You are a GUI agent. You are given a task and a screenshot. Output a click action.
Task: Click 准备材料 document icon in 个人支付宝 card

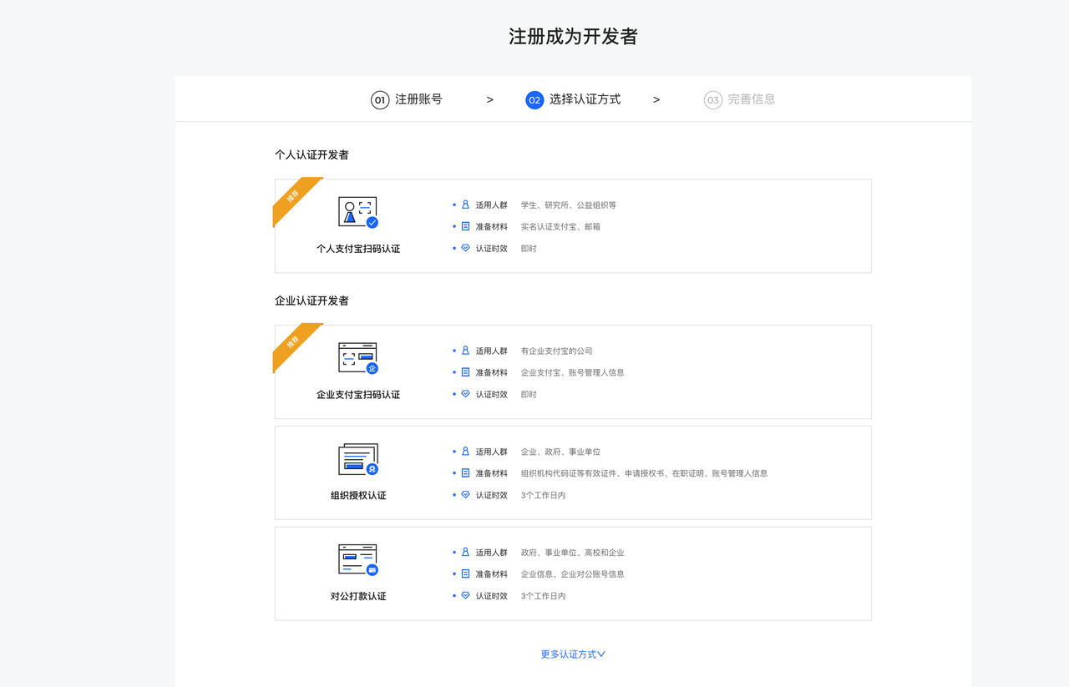coord(465,226)
